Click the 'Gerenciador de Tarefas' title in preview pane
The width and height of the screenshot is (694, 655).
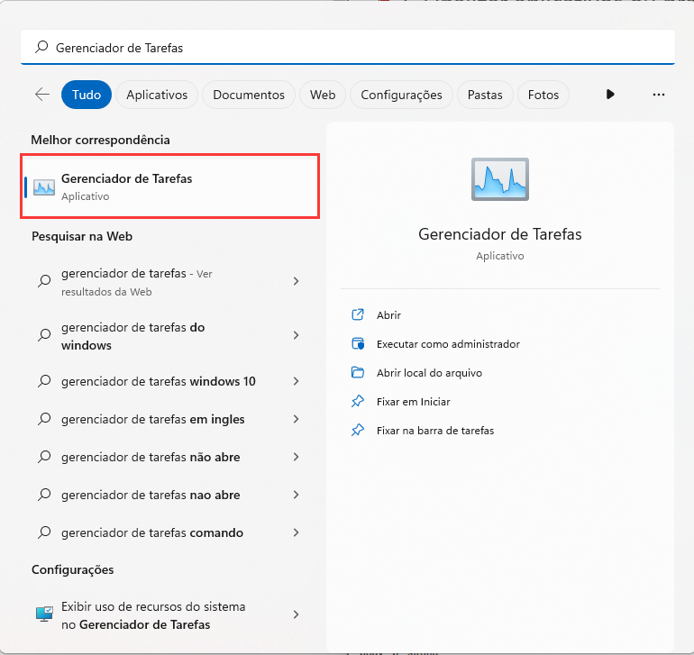(499, 234)
